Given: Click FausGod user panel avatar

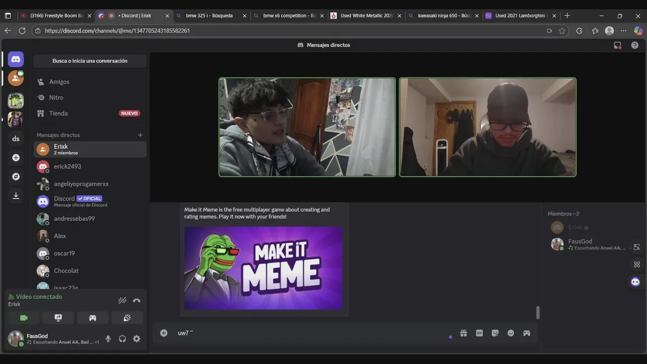Looking at the screenshot, I should (x=16, y=338).
